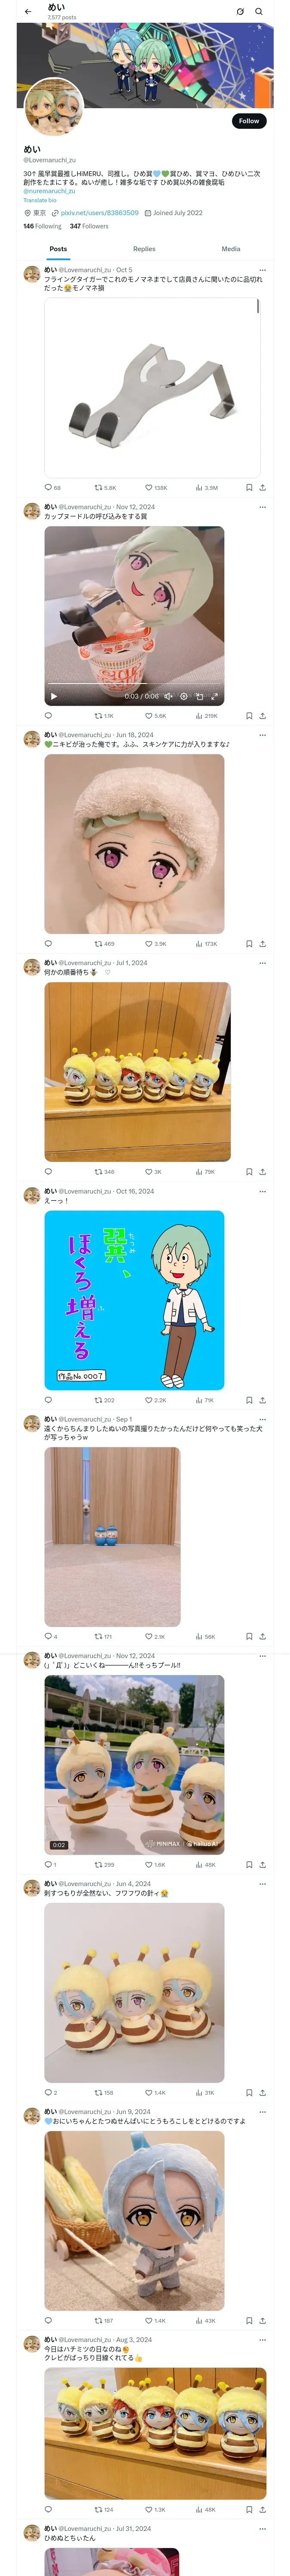Open video settings gear on noodle video
The width and height of the screenshot is (290, 2576).
(184, 696)
